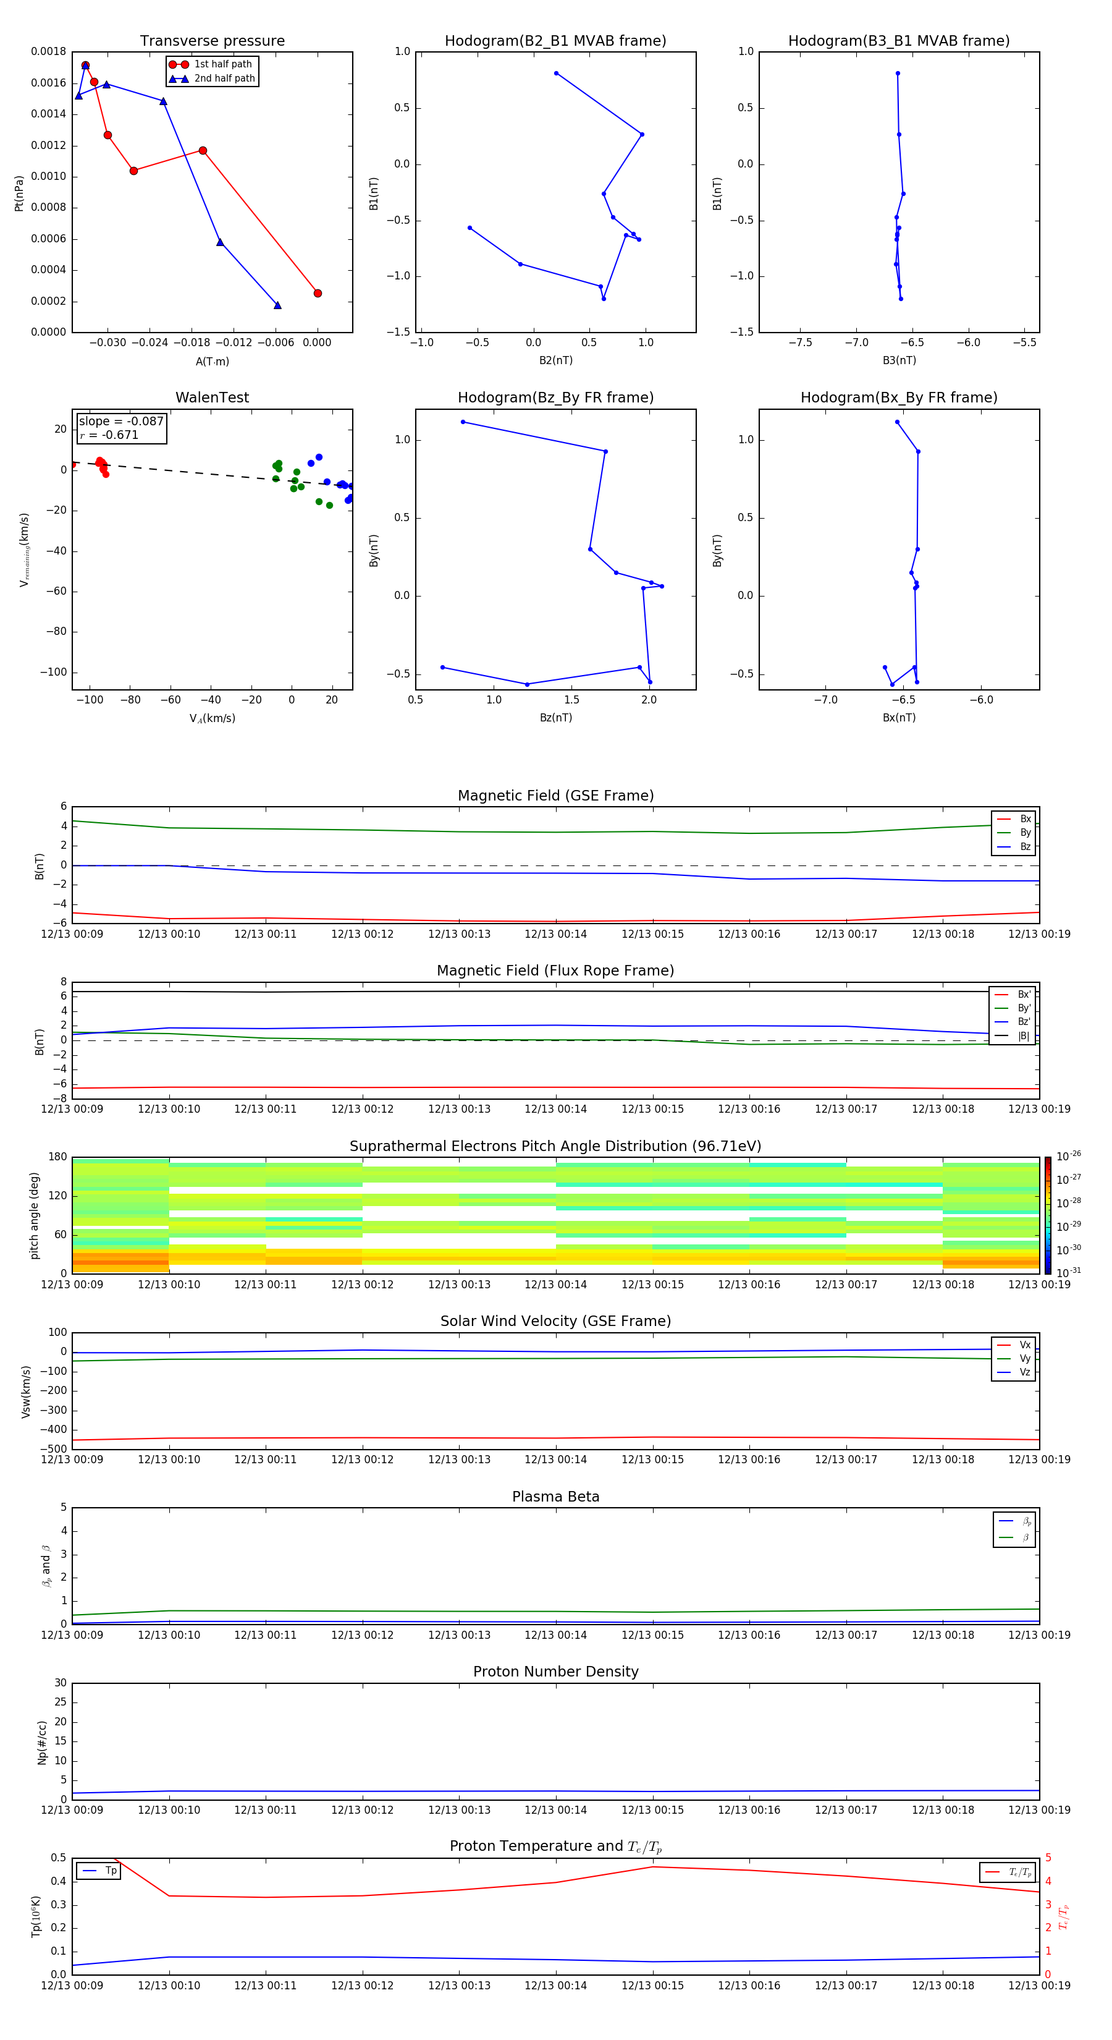Click the suprathermal electron spectrogram heatmap
Screen dimensions: 1112x2040
click(x=555, y=1215)
